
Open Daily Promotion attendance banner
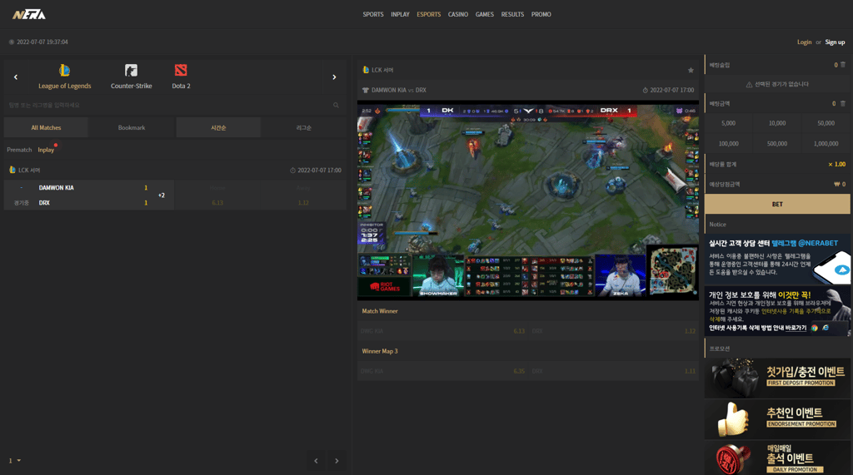tap(777, 458)
